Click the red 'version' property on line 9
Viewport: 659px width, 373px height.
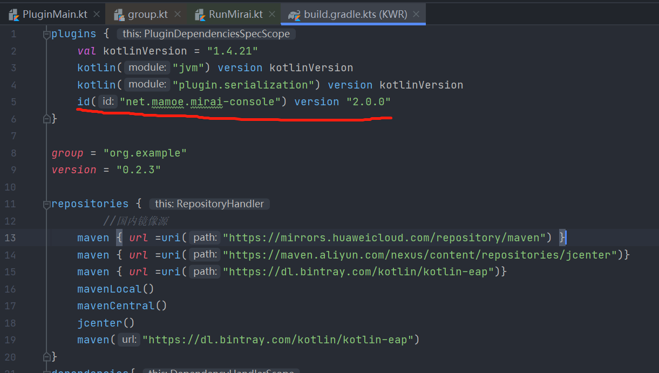pos(74,169)
